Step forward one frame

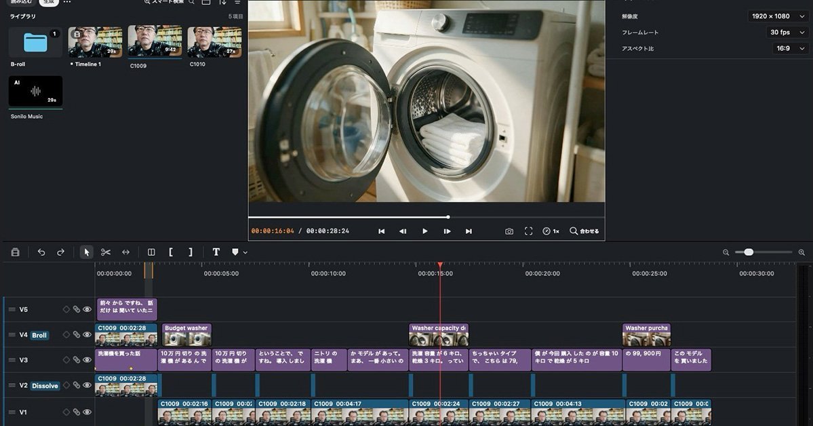pos(447,231)
